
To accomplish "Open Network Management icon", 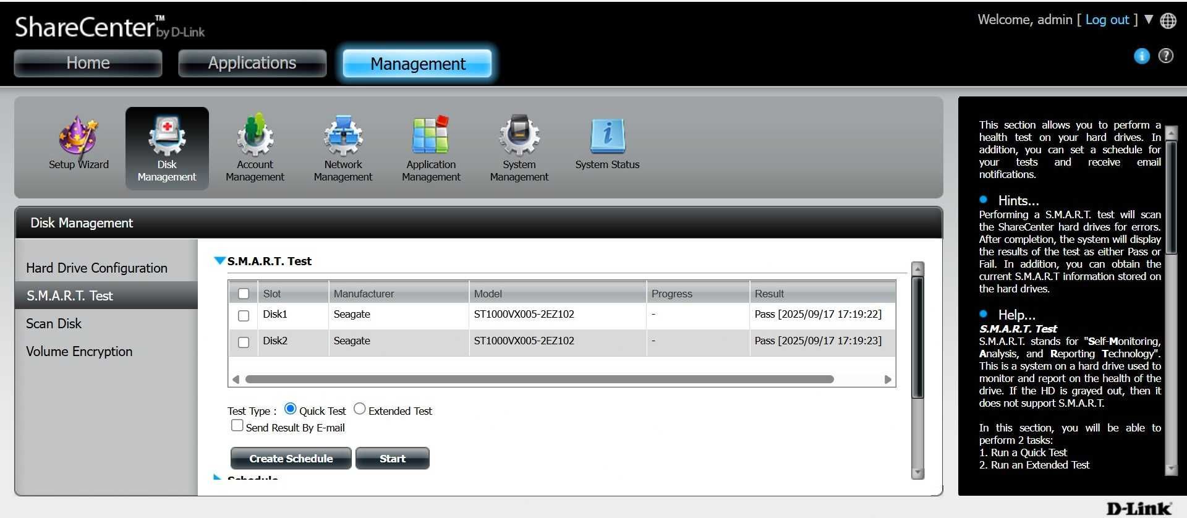I will (x=343, y=148).
